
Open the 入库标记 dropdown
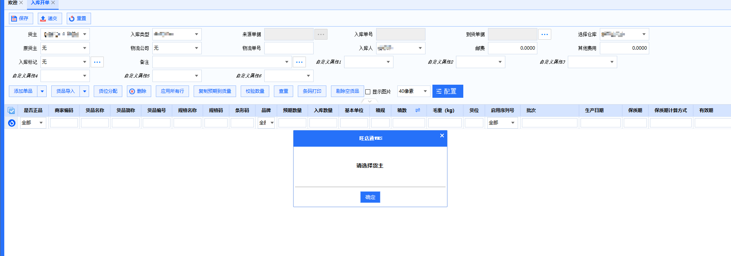click(x=84, y=62)
